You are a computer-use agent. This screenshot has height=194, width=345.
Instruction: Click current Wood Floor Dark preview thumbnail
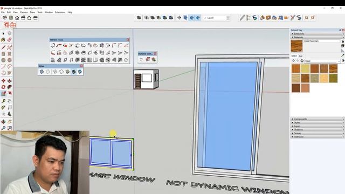pos(296,46)
